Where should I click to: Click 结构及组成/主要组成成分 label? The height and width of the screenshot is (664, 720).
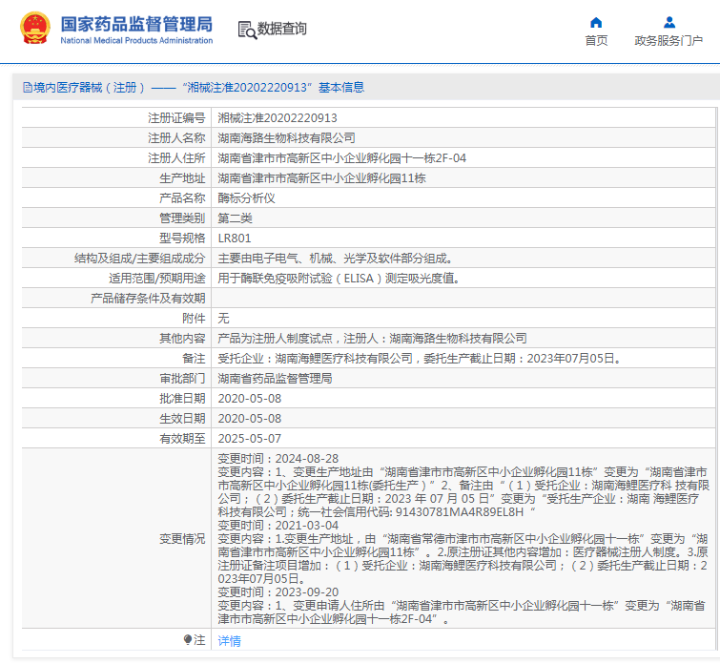(139, 259)
